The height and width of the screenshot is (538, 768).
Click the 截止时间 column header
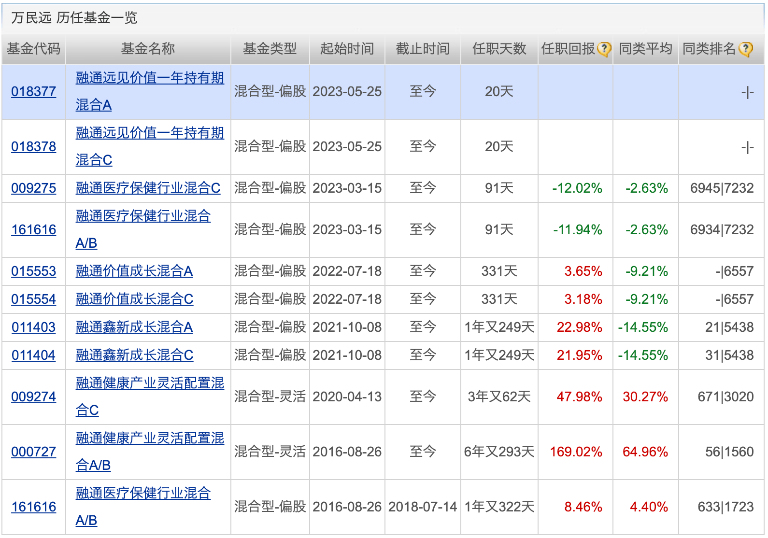pos(423,49)
